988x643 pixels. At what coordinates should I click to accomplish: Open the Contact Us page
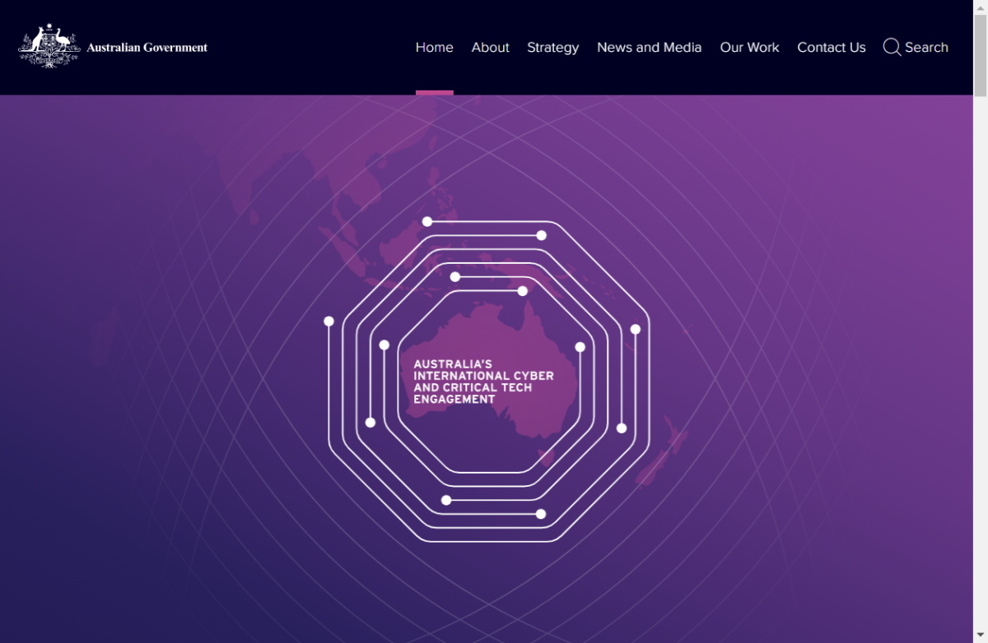tap(832, 48)
